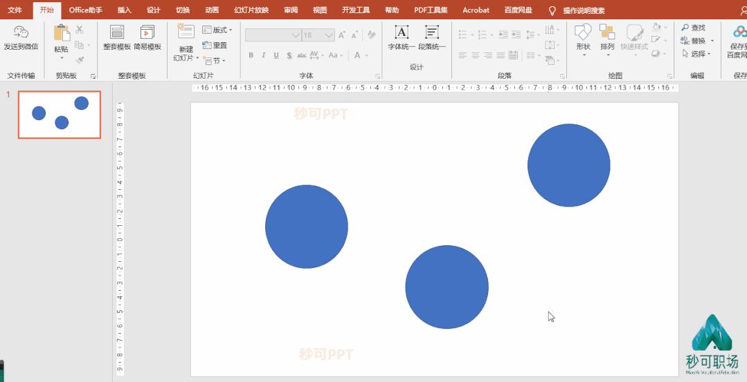
Task: Select the top-right blue circle
Action: 568,165
